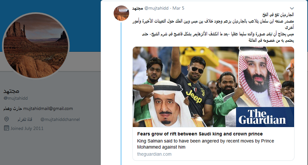Click the author display name on the tweet
The width and height of the screenshot is (308, 165).
pyautogui.click(x=137, y=8)
